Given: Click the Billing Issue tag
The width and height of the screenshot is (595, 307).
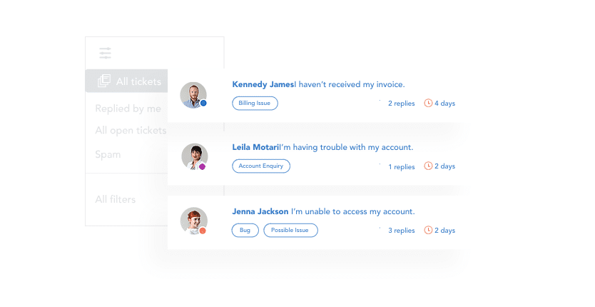Looking at the screenshot, I should pos(255,103).
